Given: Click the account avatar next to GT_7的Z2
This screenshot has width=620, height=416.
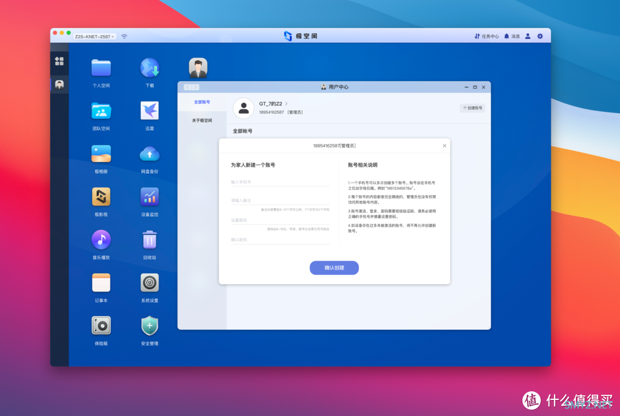Looking at the screenshot, I should (x=243, y=108).
